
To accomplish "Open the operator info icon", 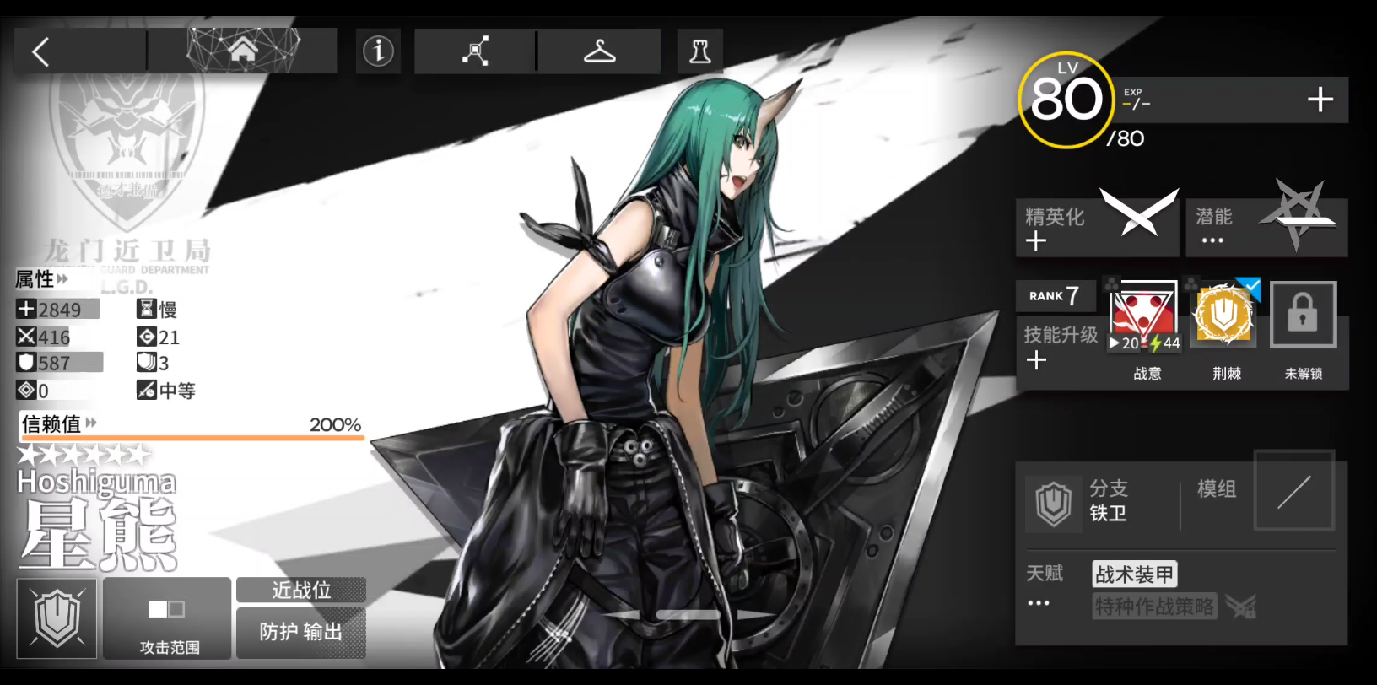I will tap(378, 51).
